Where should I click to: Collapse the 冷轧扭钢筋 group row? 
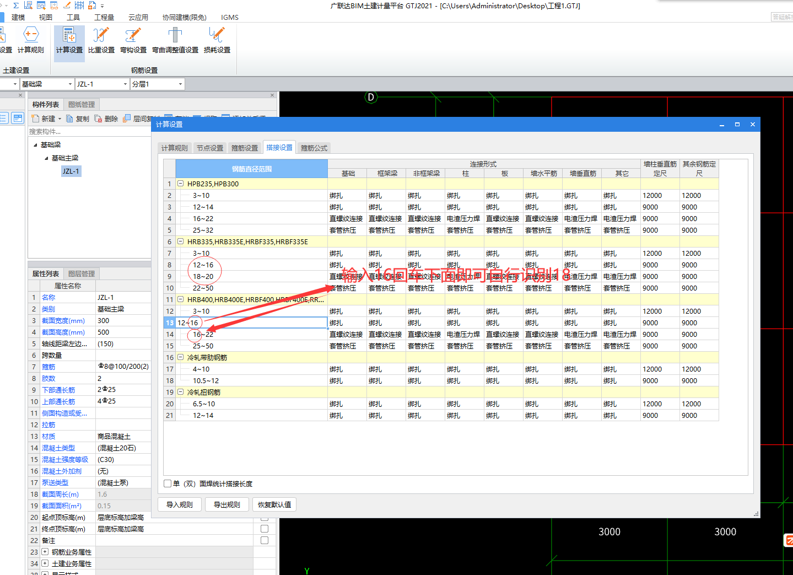click(x=180, y=392)
